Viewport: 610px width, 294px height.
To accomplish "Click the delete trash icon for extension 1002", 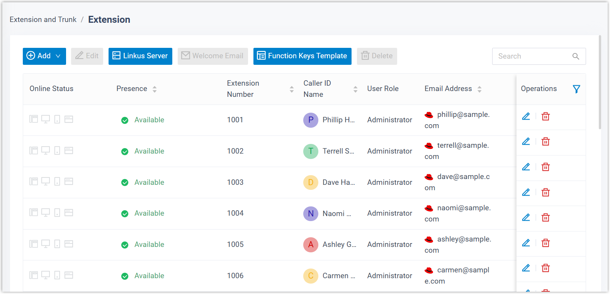I will 545,142.
